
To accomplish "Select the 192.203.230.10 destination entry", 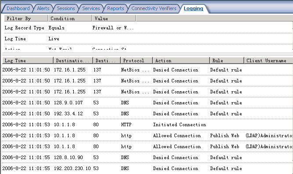I will [72, 168].
